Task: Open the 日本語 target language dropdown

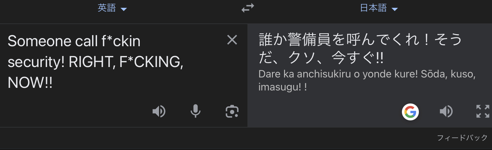Action: [379, 8]
